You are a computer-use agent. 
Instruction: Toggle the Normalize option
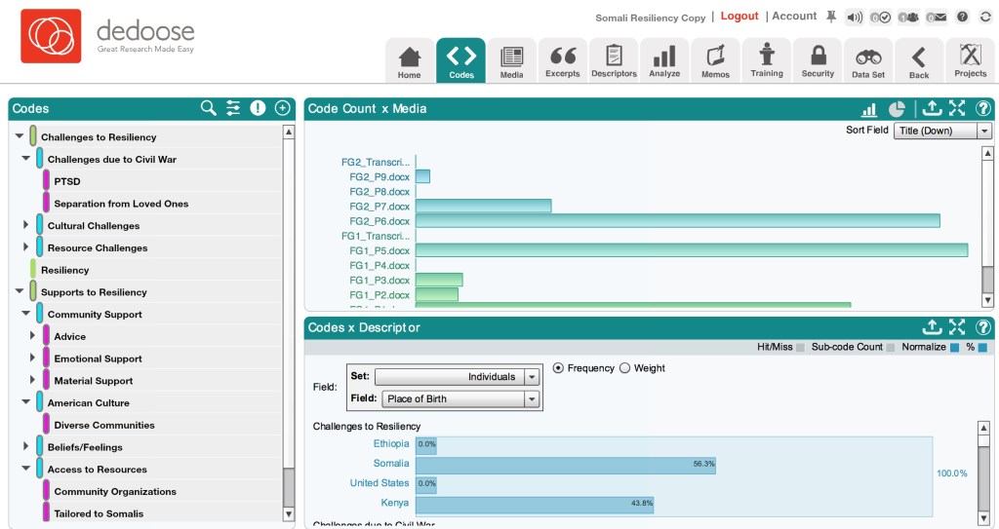(955, 347)
